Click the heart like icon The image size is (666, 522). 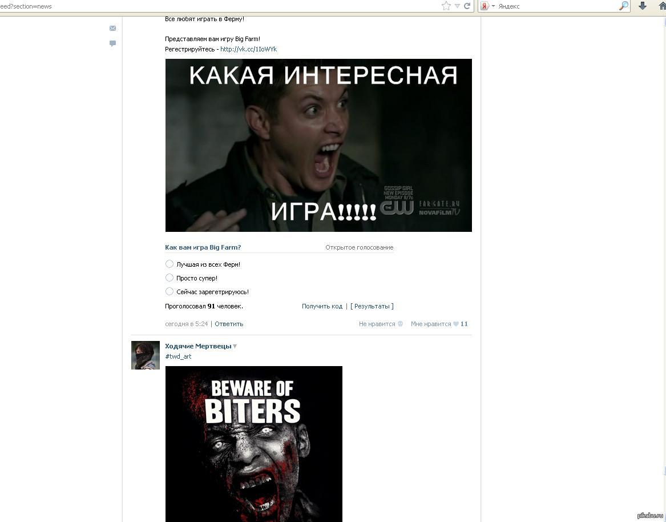pos(456,324)
